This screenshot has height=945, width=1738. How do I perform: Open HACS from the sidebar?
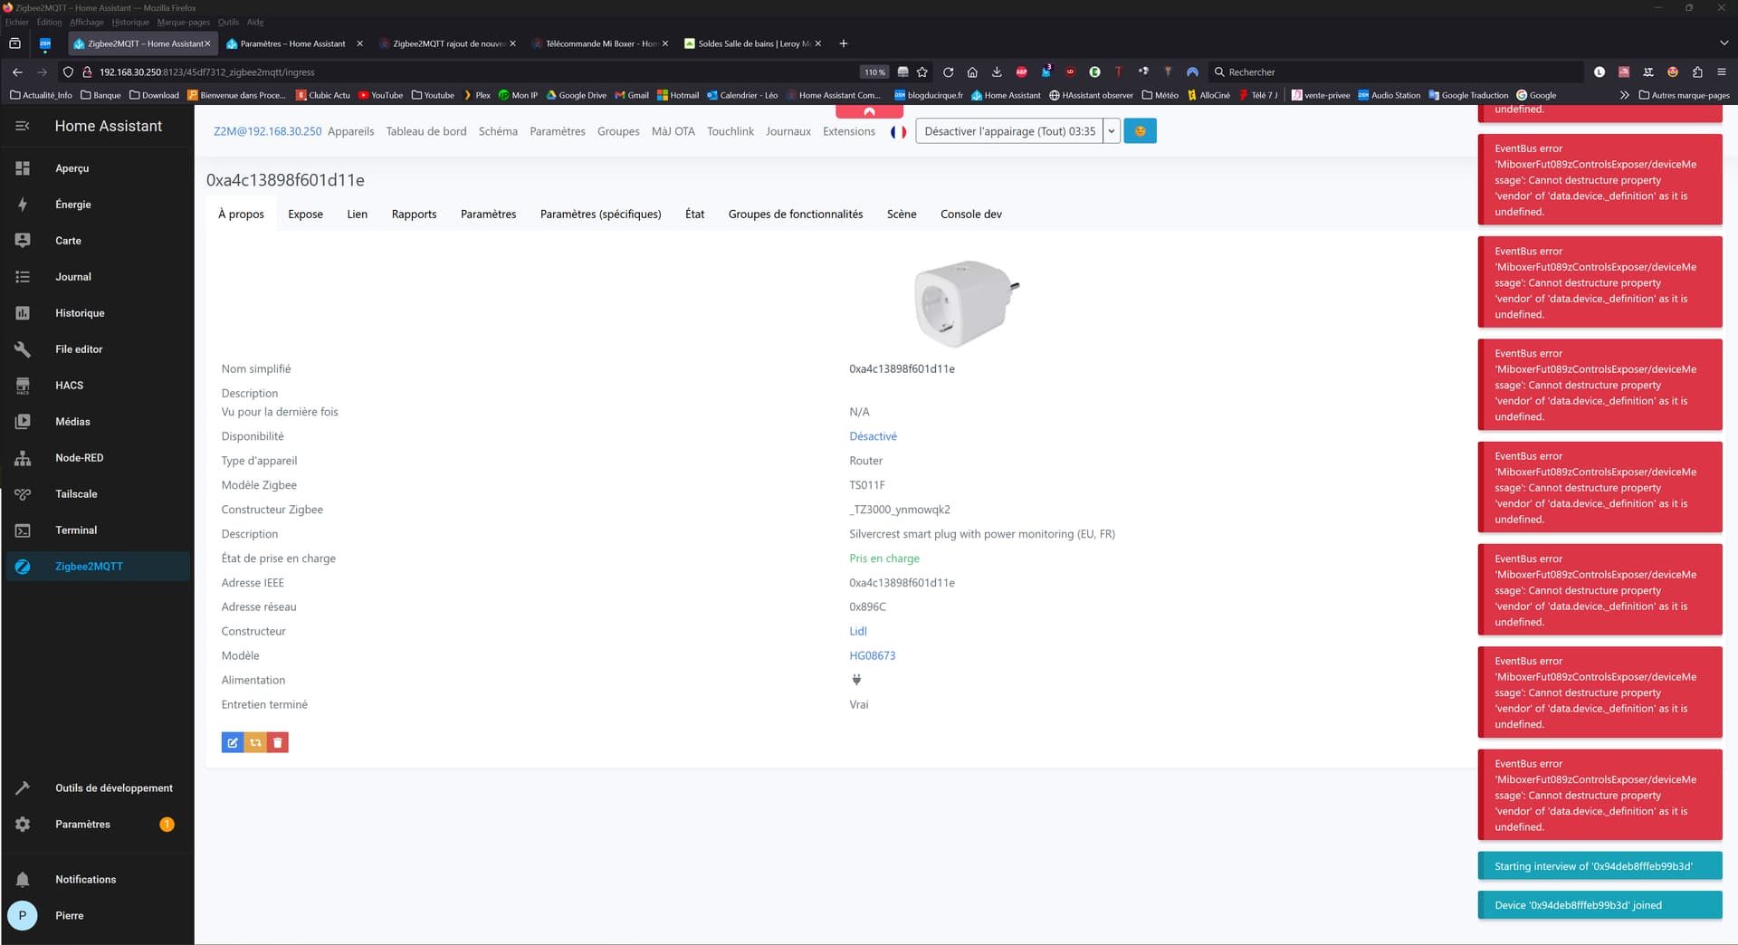(x=69, y=386)
